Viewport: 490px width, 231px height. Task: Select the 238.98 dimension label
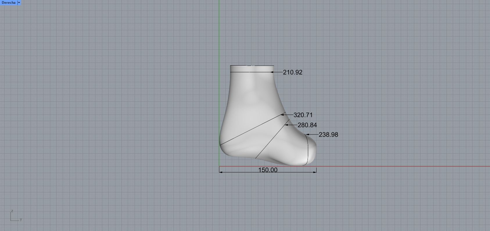[x=328, y=135]
